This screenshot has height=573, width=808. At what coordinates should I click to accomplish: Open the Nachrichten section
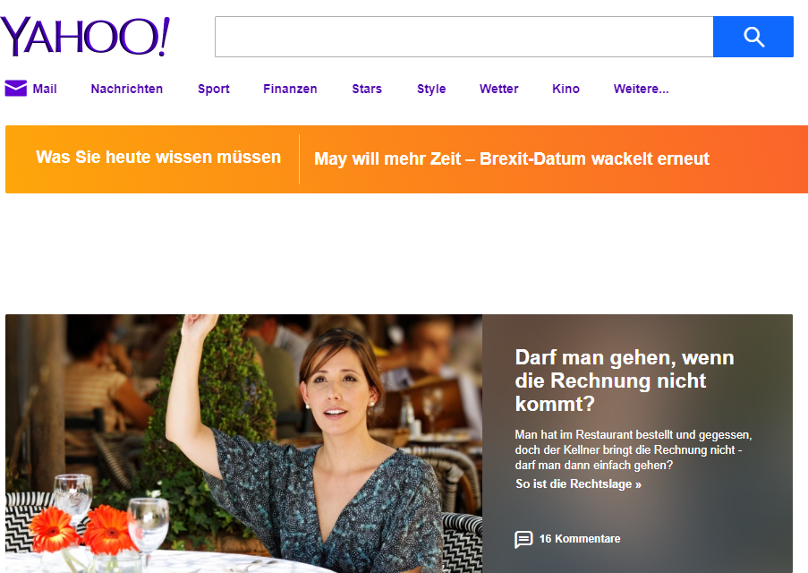(127, 89)
